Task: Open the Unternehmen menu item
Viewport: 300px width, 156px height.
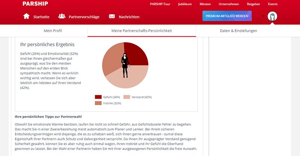Action: (229, 4)
